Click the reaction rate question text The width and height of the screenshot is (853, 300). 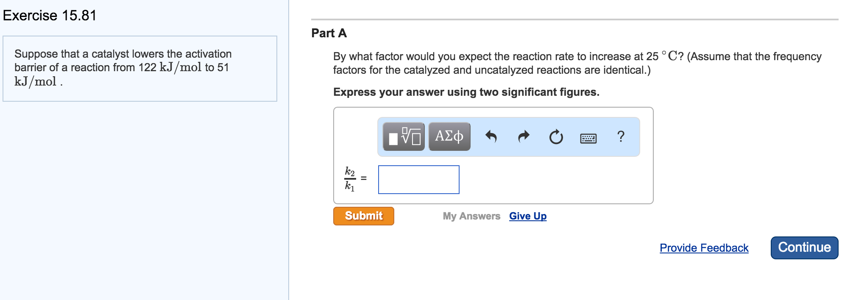click(577, 63)
